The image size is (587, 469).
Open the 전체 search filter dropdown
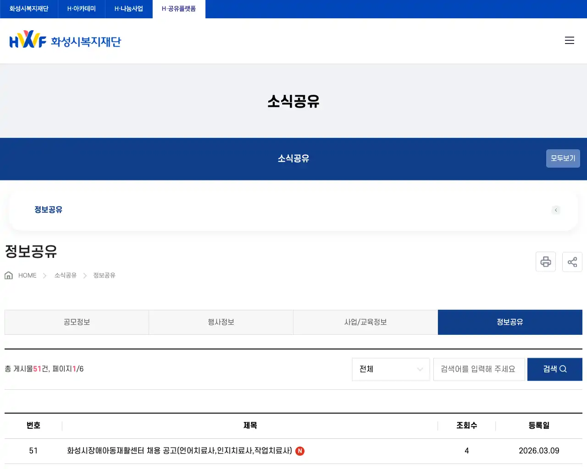pos(391,369)
